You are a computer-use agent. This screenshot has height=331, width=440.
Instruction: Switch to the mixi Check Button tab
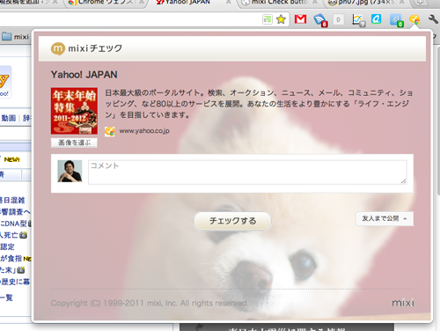(x=279, y=3)
